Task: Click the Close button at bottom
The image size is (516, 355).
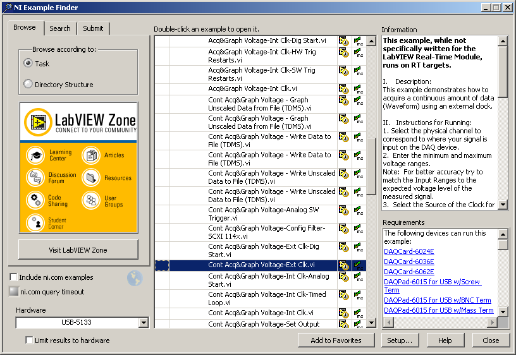Action: click(491, 340)
